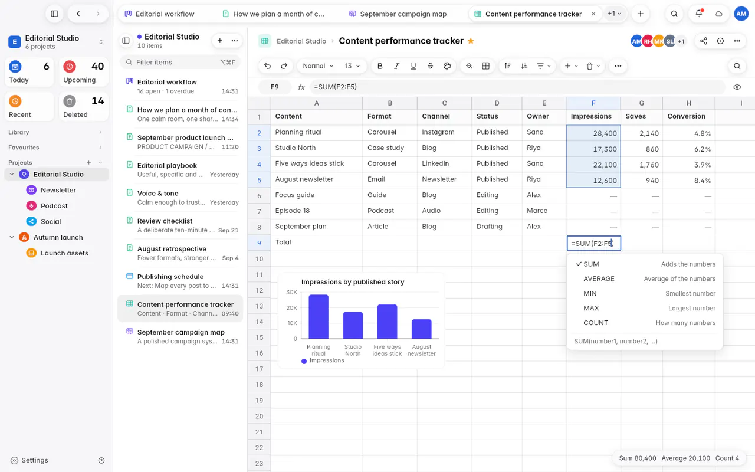Open the delete trash dropdown

pyautogui.click(x=593, y=66)
